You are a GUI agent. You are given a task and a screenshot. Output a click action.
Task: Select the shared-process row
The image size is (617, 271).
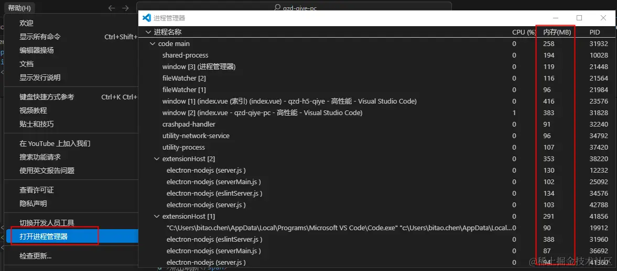(377, 55)
